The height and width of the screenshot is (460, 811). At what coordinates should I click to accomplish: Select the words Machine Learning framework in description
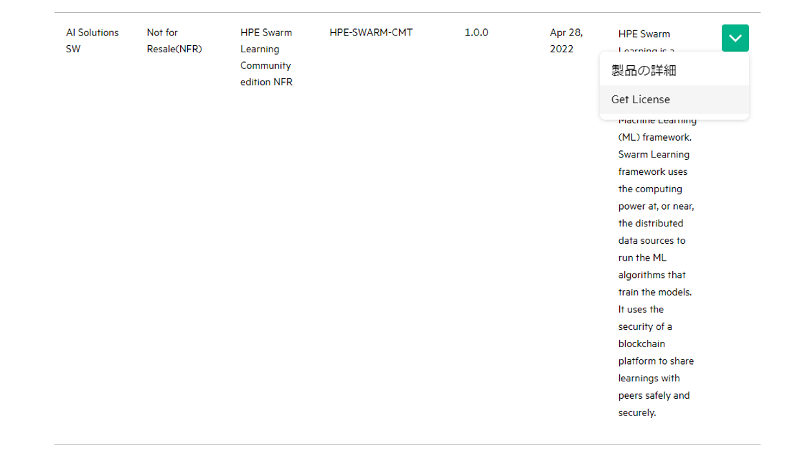[x=657, y=128]
